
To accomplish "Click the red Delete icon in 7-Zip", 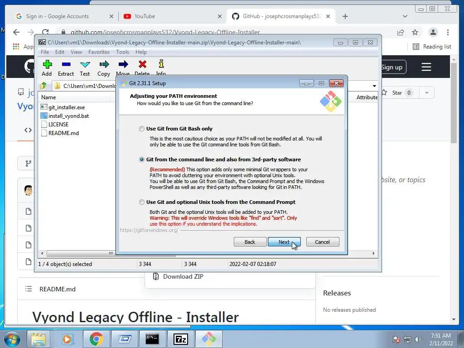I will coord(142,64).
